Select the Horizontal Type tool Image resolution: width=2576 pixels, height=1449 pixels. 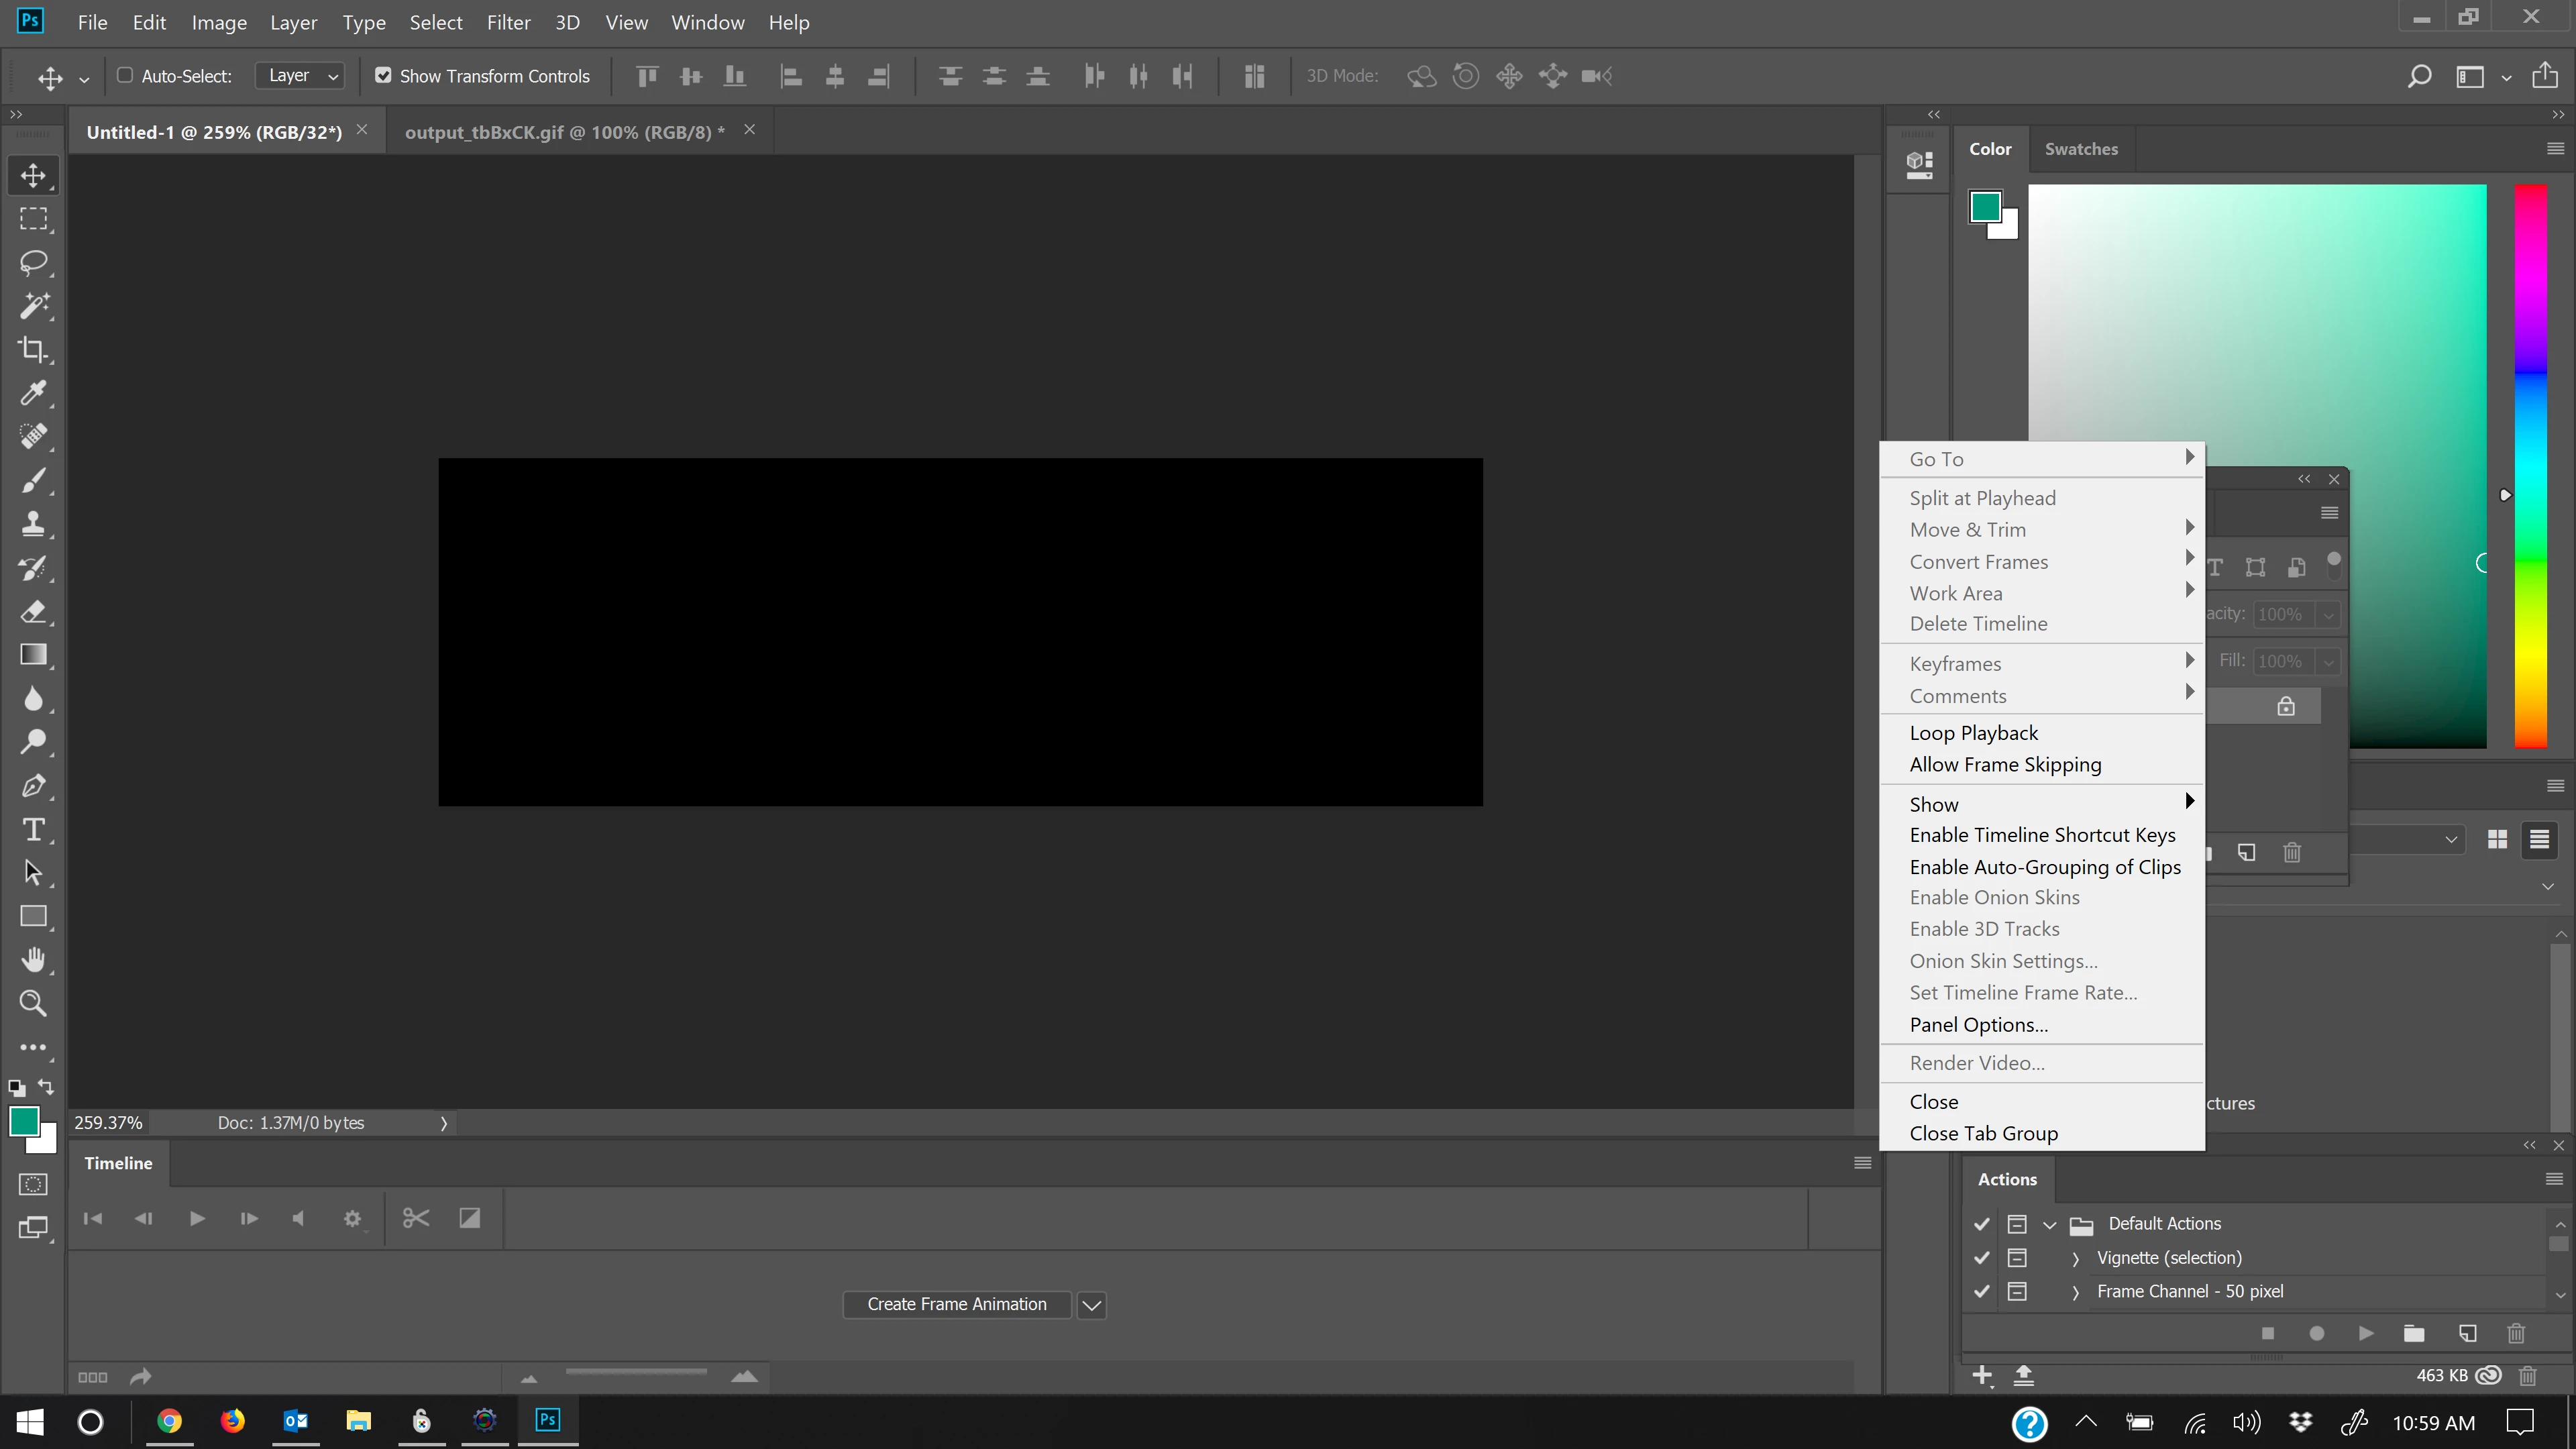[x=33, y=829]
